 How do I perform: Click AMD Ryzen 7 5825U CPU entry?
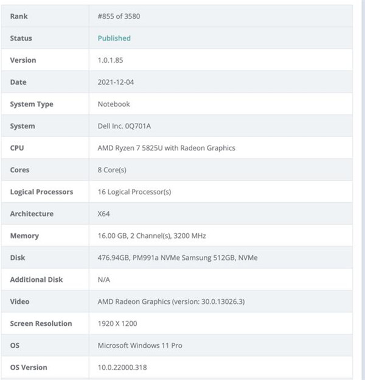[166, 147]
